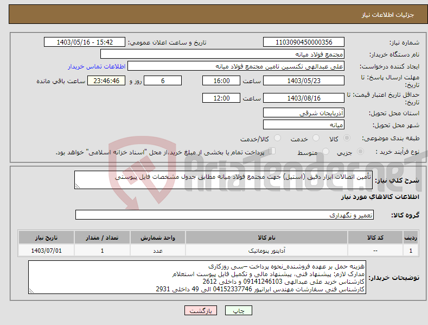The width and height of the screenshot is (428, 325).
Task: Click the need date cell 1403/07/01
Action: coord(47,251)
